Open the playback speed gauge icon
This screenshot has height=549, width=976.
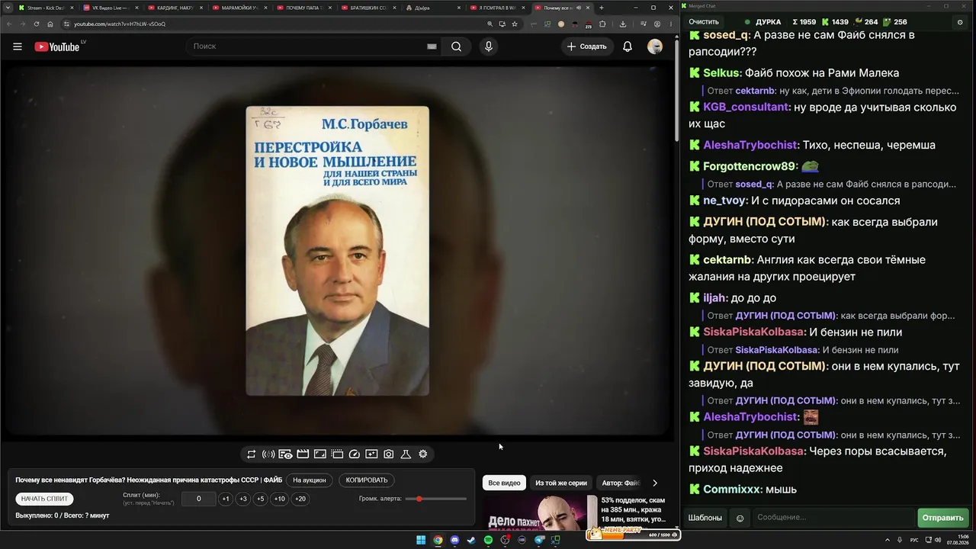354,454
